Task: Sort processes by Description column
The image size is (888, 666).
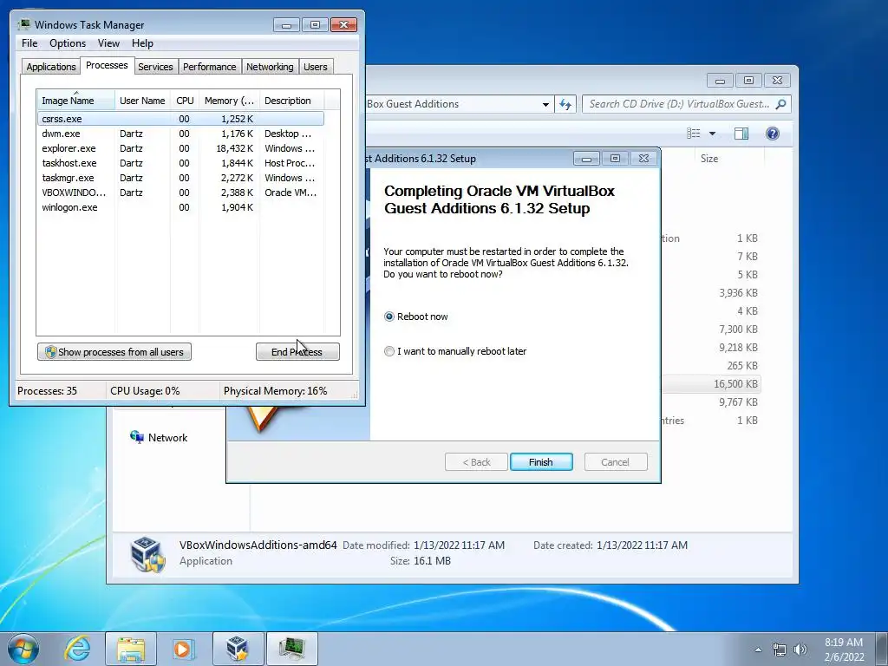Action: tap(291, 101)
